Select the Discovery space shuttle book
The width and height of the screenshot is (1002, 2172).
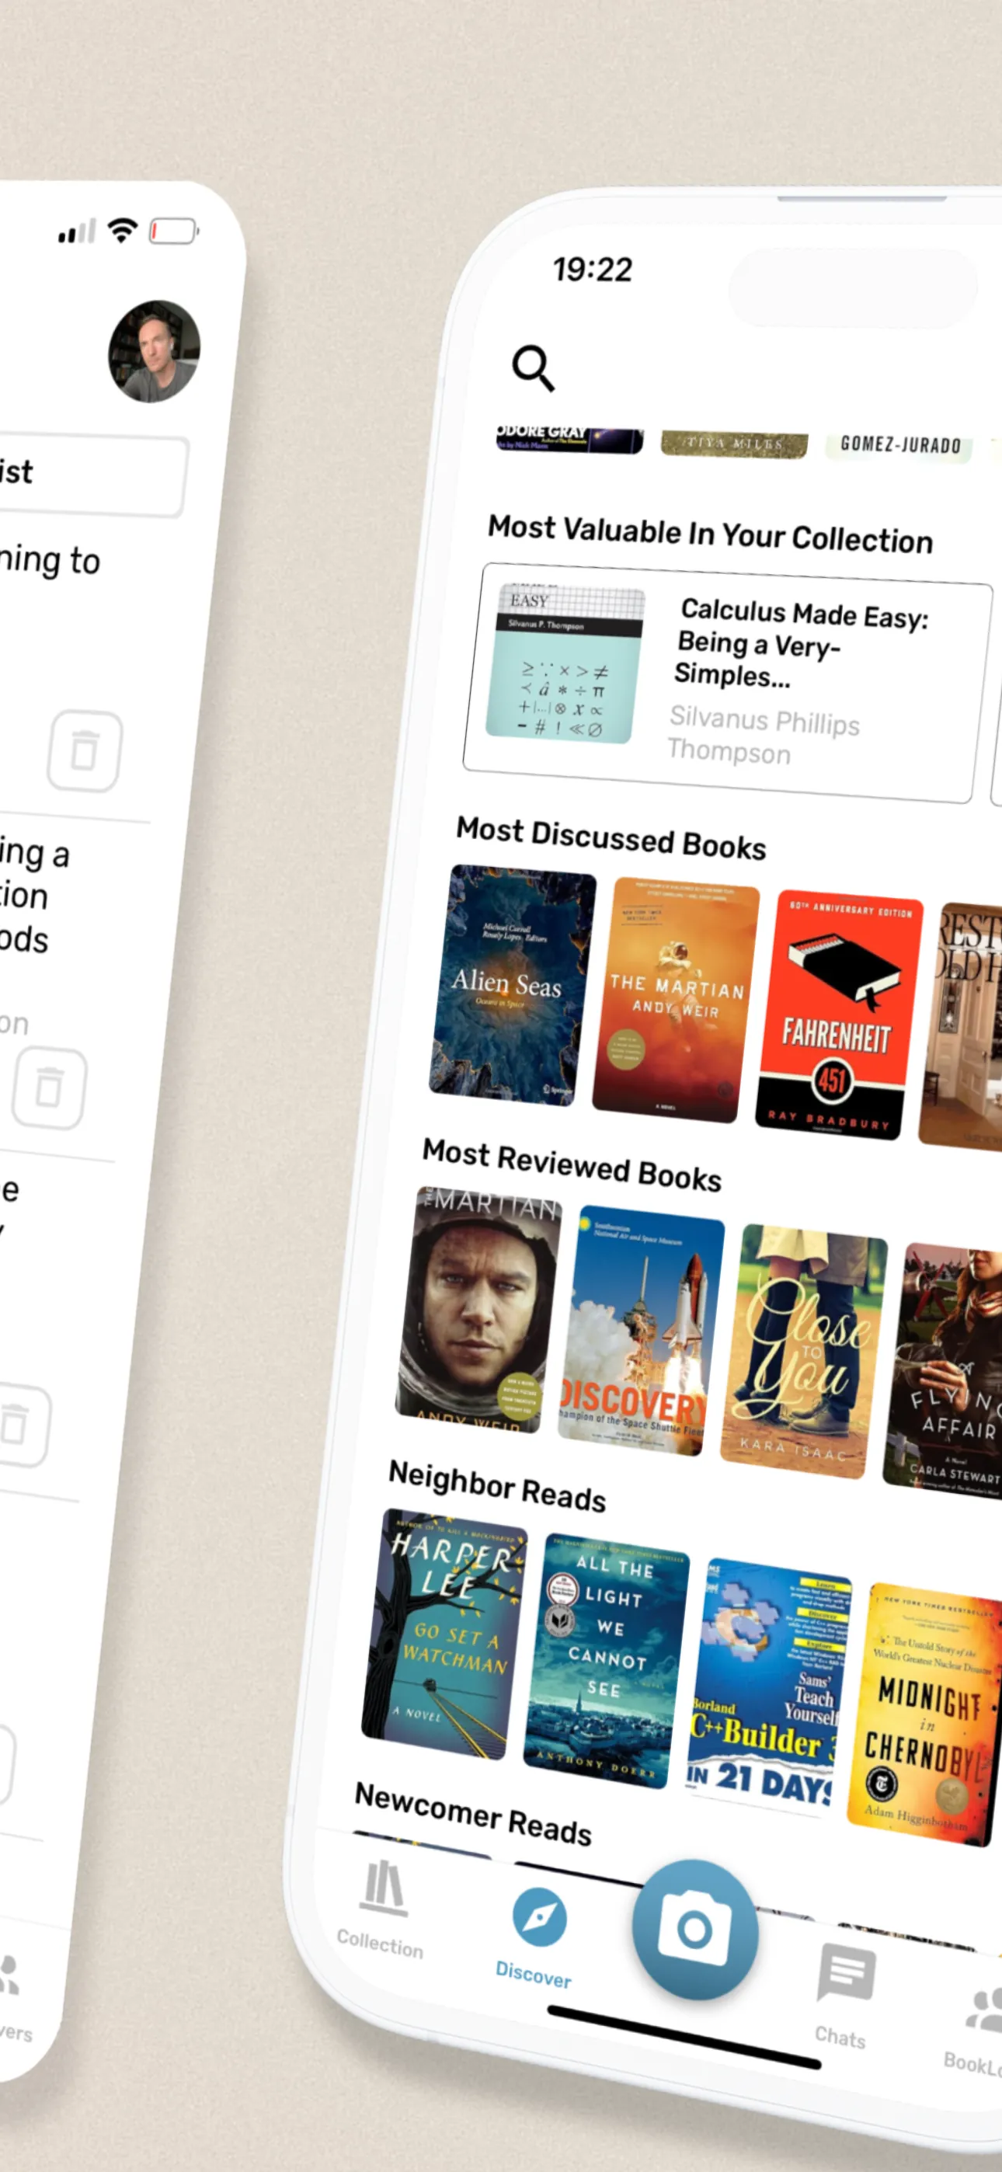coord(640,1330)
